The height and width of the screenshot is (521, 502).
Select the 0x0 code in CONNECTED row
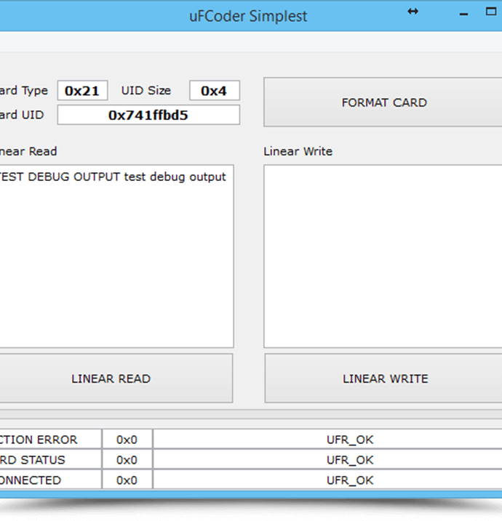[127, 480]
